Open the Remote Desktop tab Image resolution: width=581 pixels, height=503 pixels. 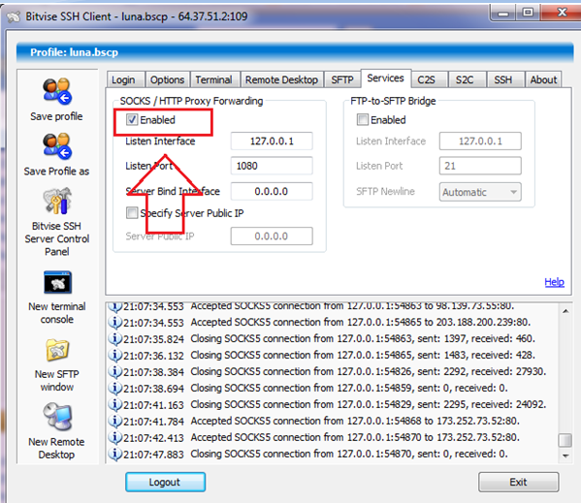281,79
